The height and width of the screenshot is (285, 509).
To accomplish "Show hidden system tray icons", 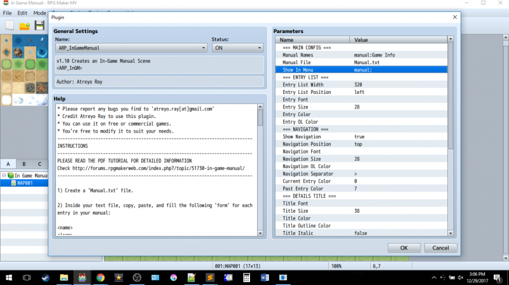I will tap(434, 277).
